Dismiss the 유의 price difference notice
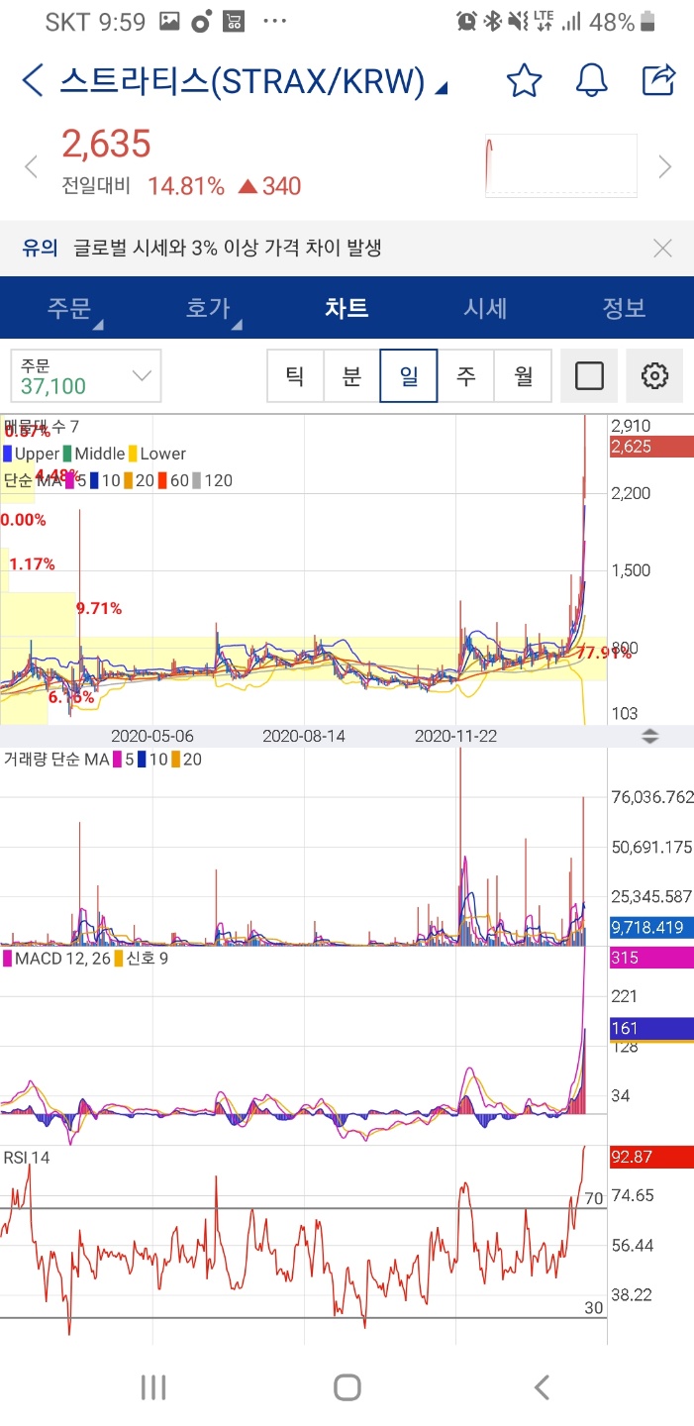Image resolution: width=694 pixels, height=1426 pixels. tap(663, 249)
